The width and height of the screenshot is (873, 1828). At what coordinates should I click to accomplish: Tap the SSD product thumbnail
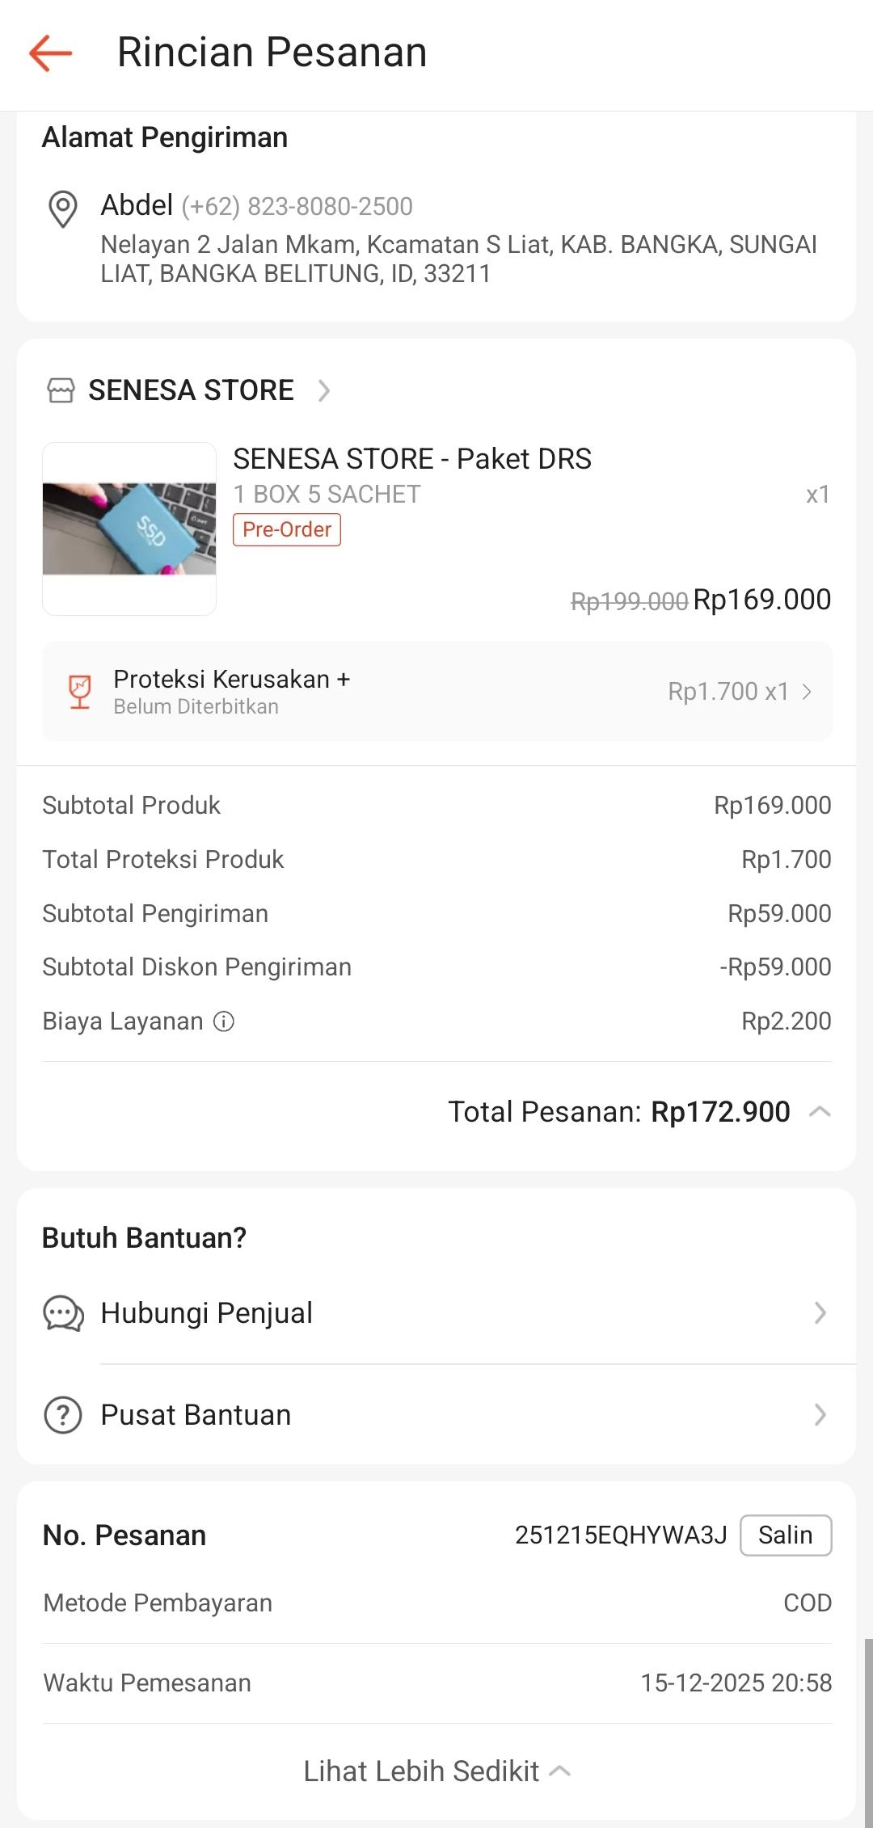click(129, 529)
